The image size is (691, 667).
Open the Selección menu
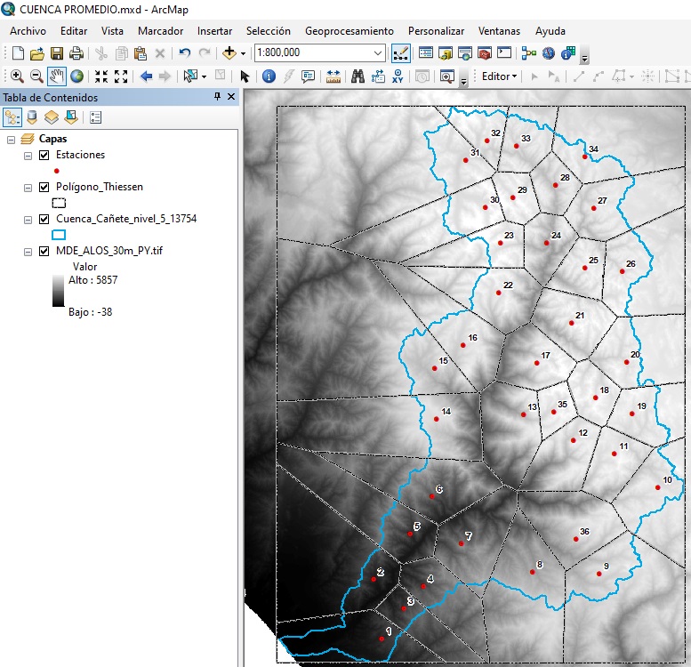pos(268,31)
